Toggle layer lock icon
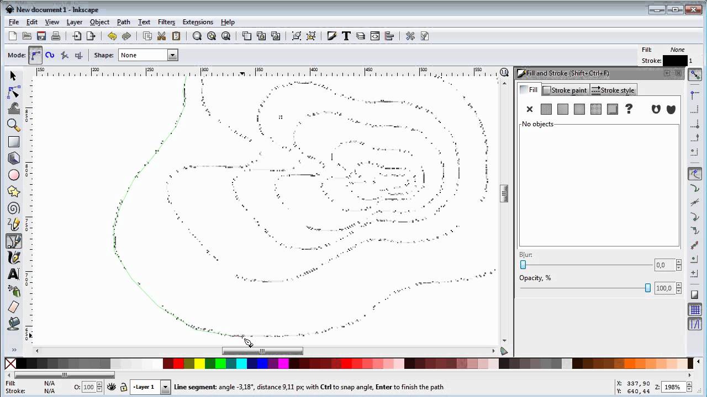Screen dimensions: 707x397 pyautogui.click(x=124, y=387)
